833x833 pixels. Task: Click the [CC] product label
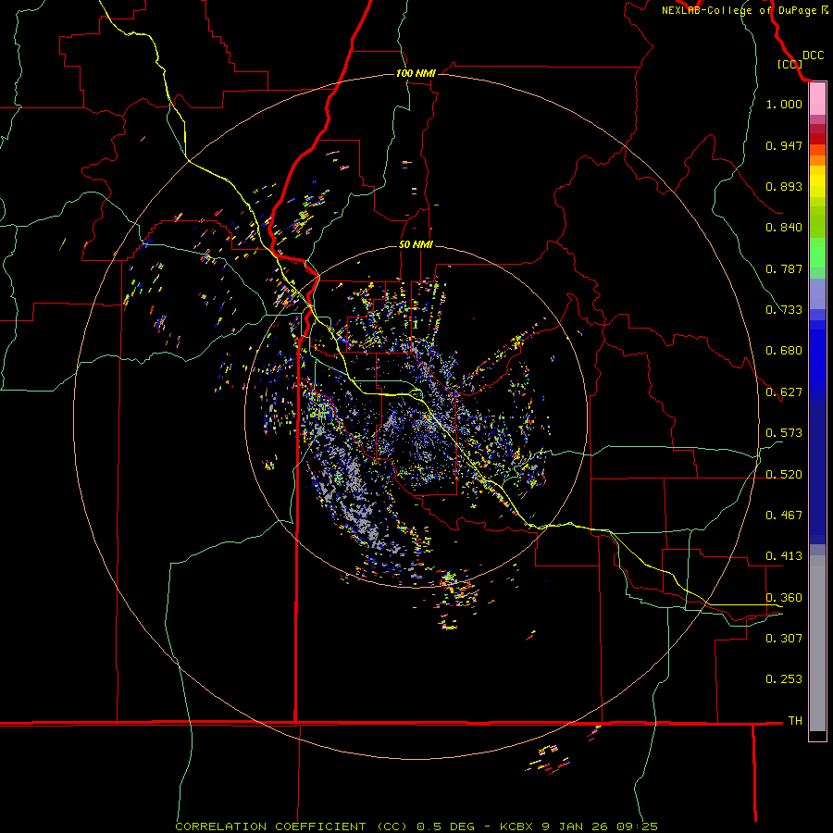click(x=790, y=64)
